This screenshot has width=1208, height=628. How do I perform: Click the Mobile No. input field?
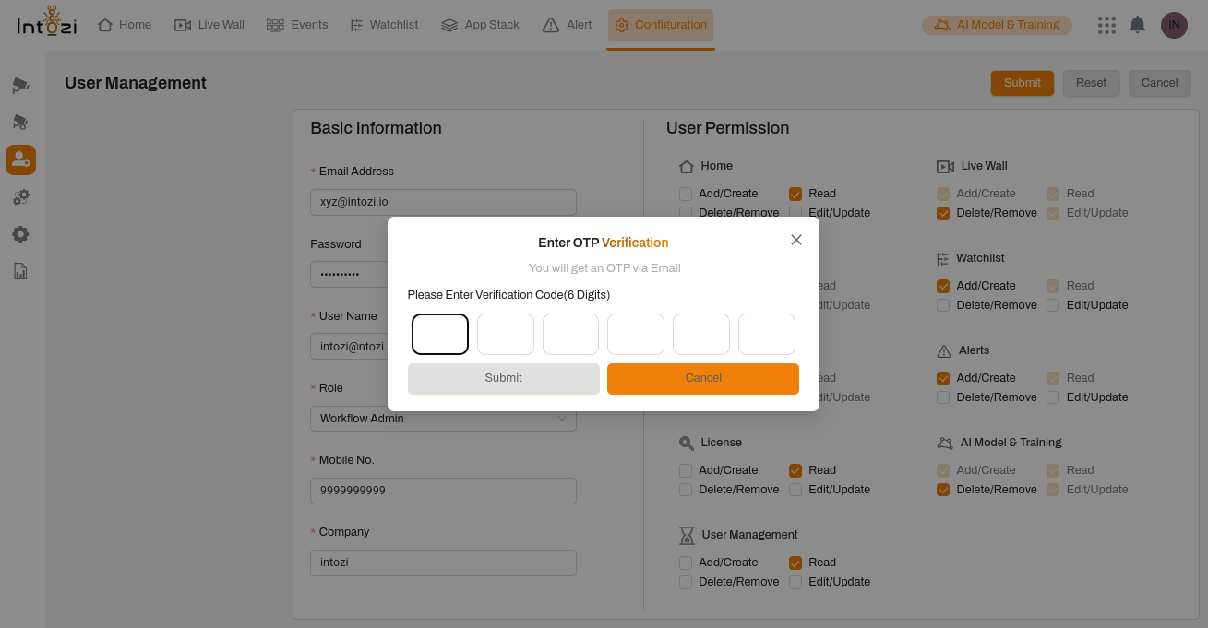pos(443,491)
